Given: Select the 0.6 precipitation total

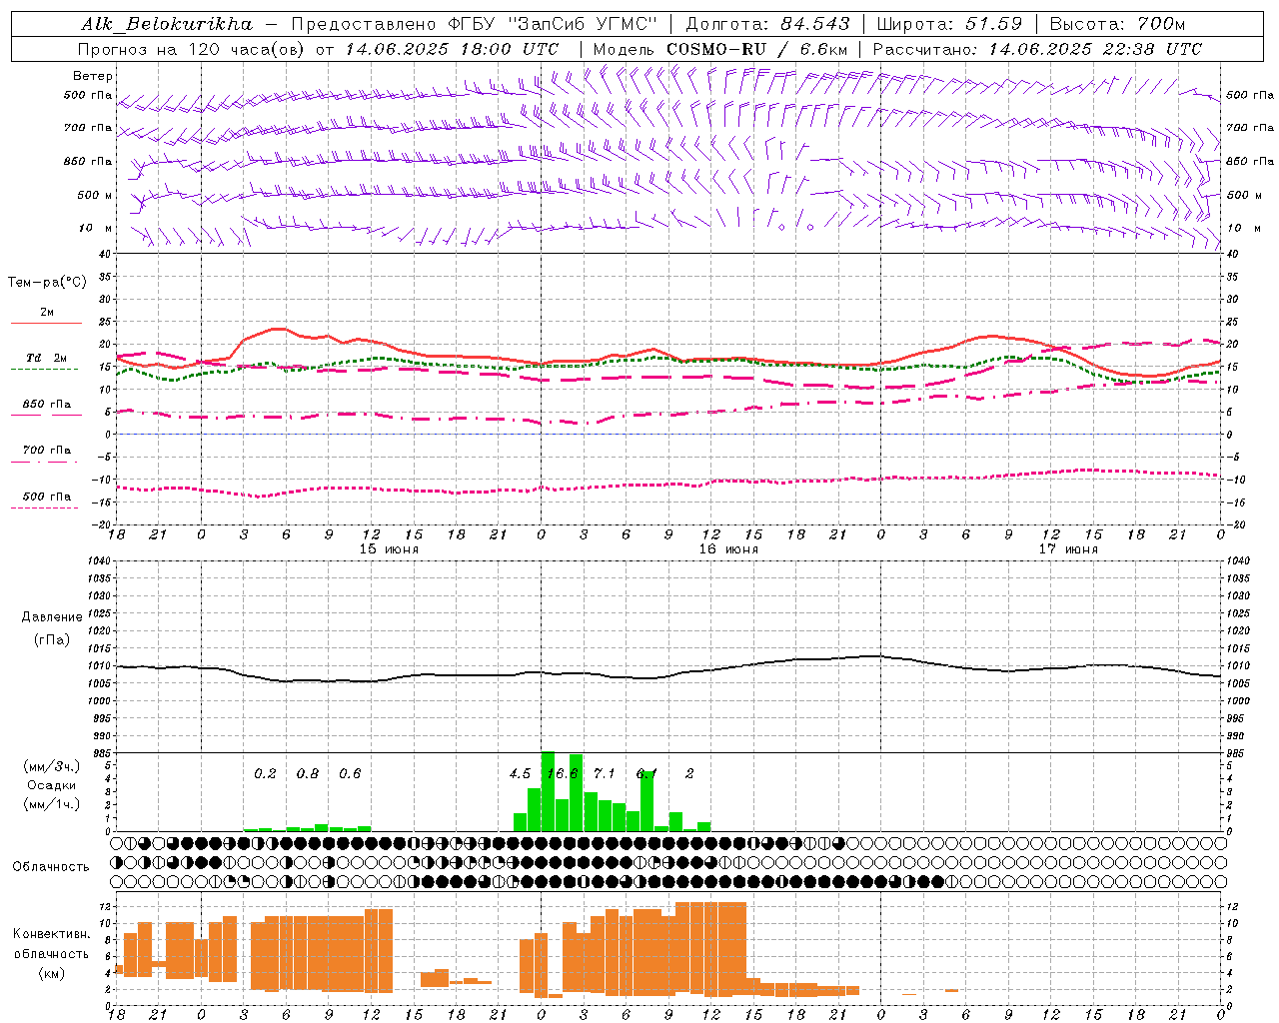Looking at the screenshot, I should click(350, 774).
